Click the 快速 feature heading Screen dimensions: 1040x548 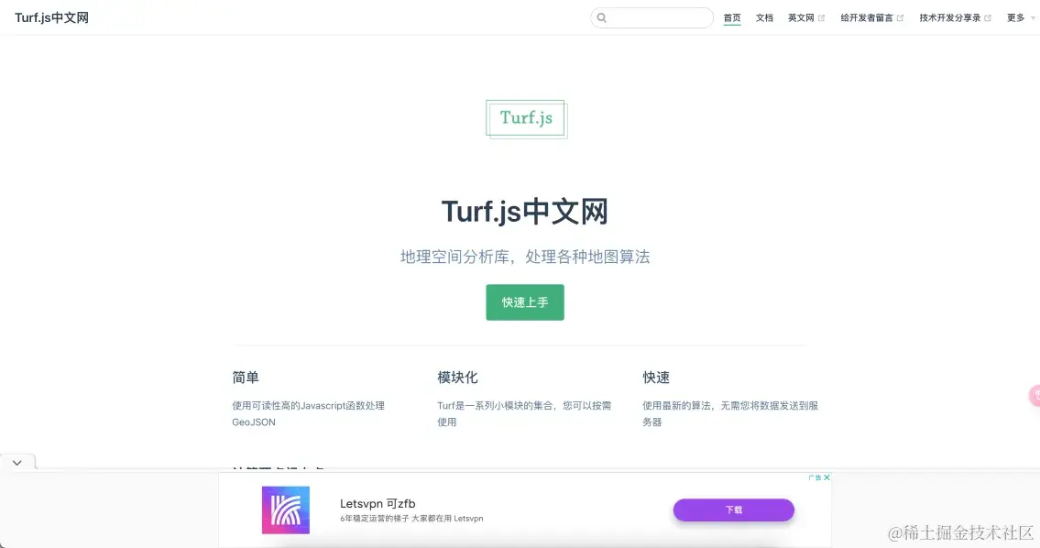(x=656, y=378)
